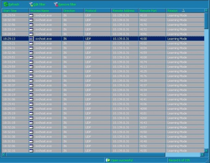This screenshot has height=163, width=210.
Task: Click process icon in the 18:32:16 row
Action: 31,151
